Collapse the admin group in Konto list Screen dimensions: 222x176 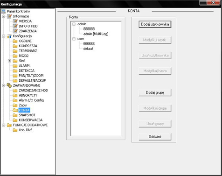coord(74,24)
